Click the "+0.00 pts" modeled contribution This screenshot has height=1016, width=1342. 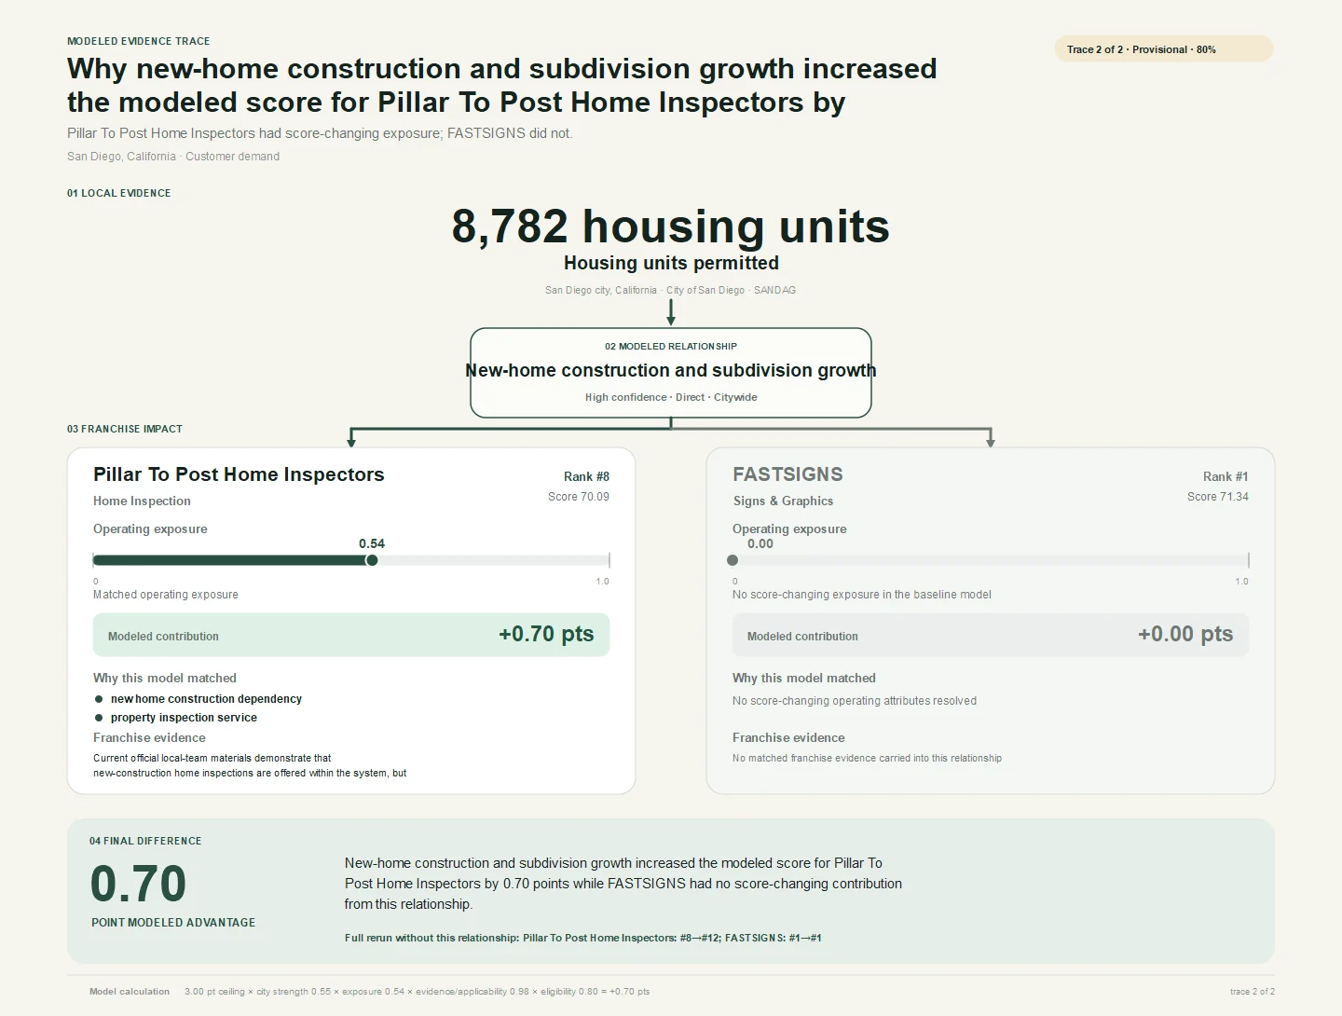[x=1185, y=634]
